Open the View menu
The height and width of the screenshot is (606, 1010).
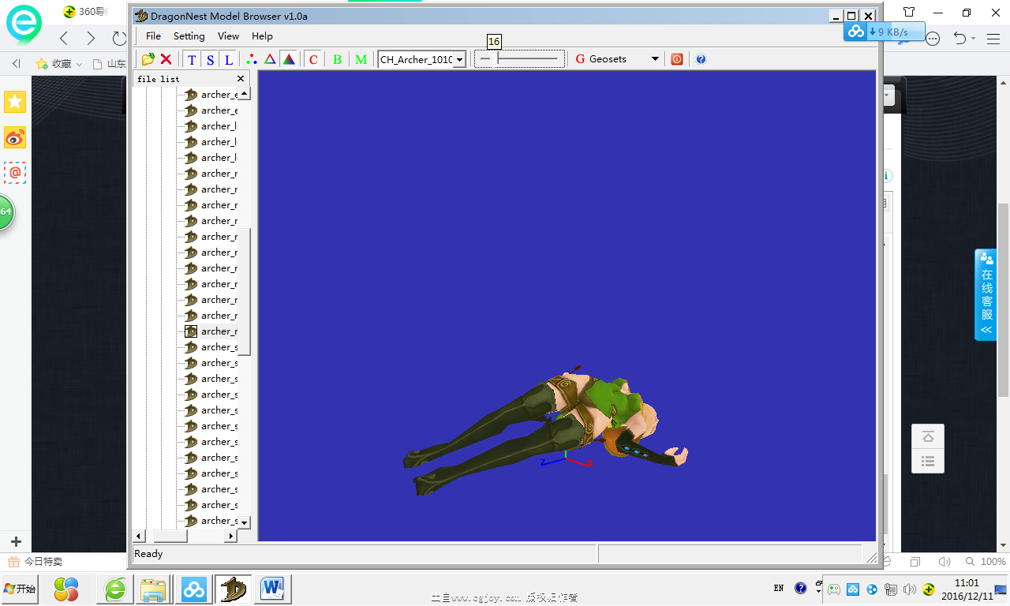(x=229, y=36)
